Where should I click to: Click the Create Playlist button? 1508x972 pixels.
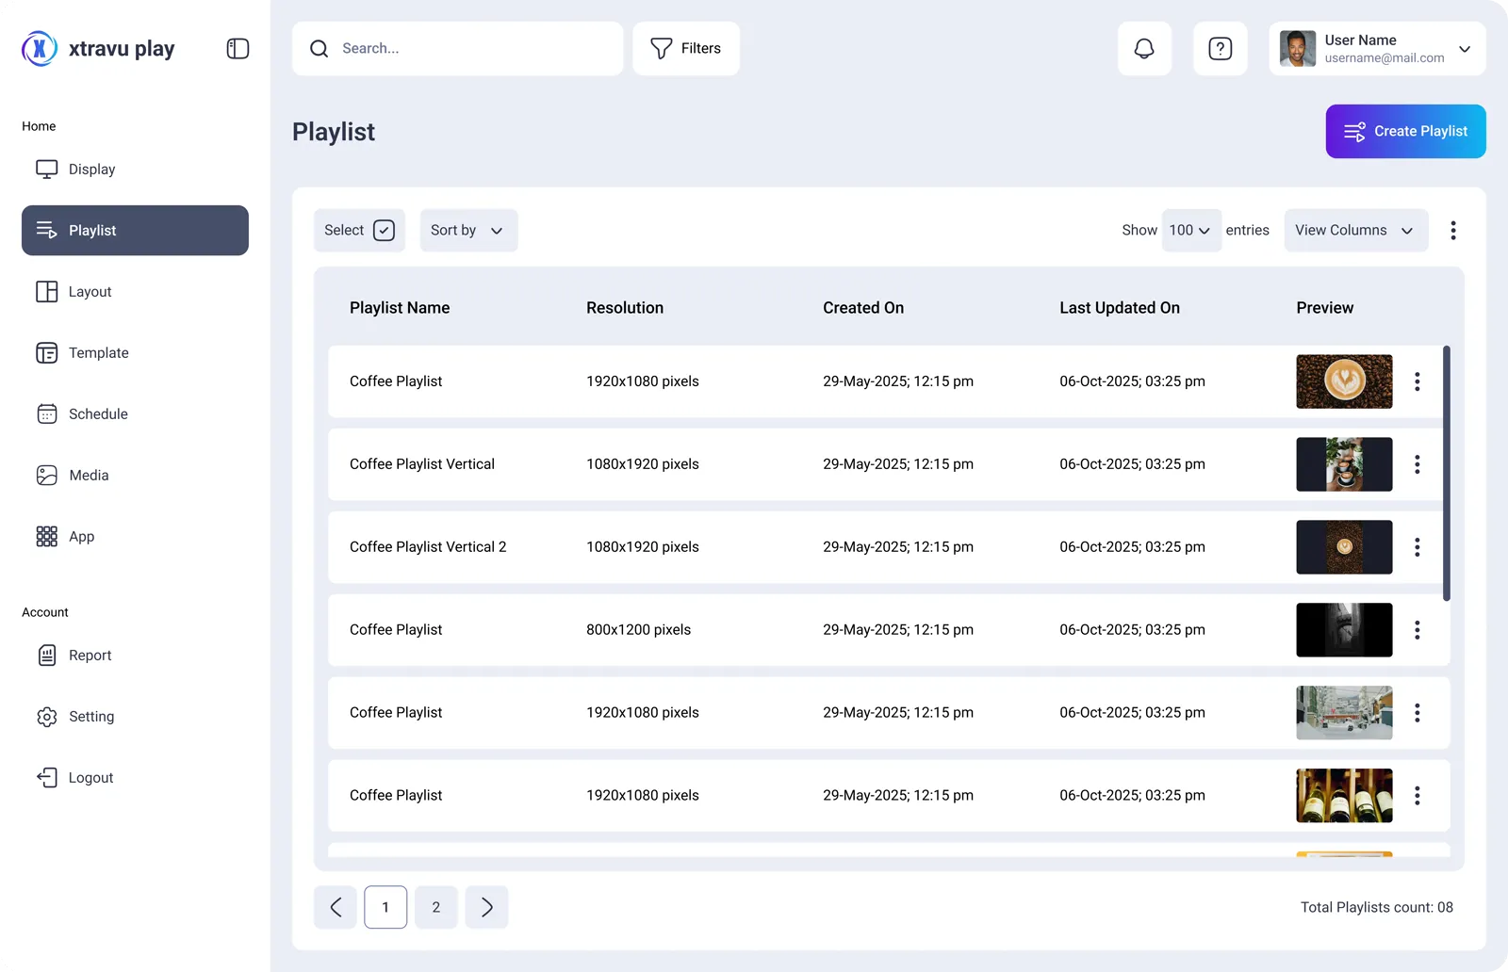tap(1405, 131)
